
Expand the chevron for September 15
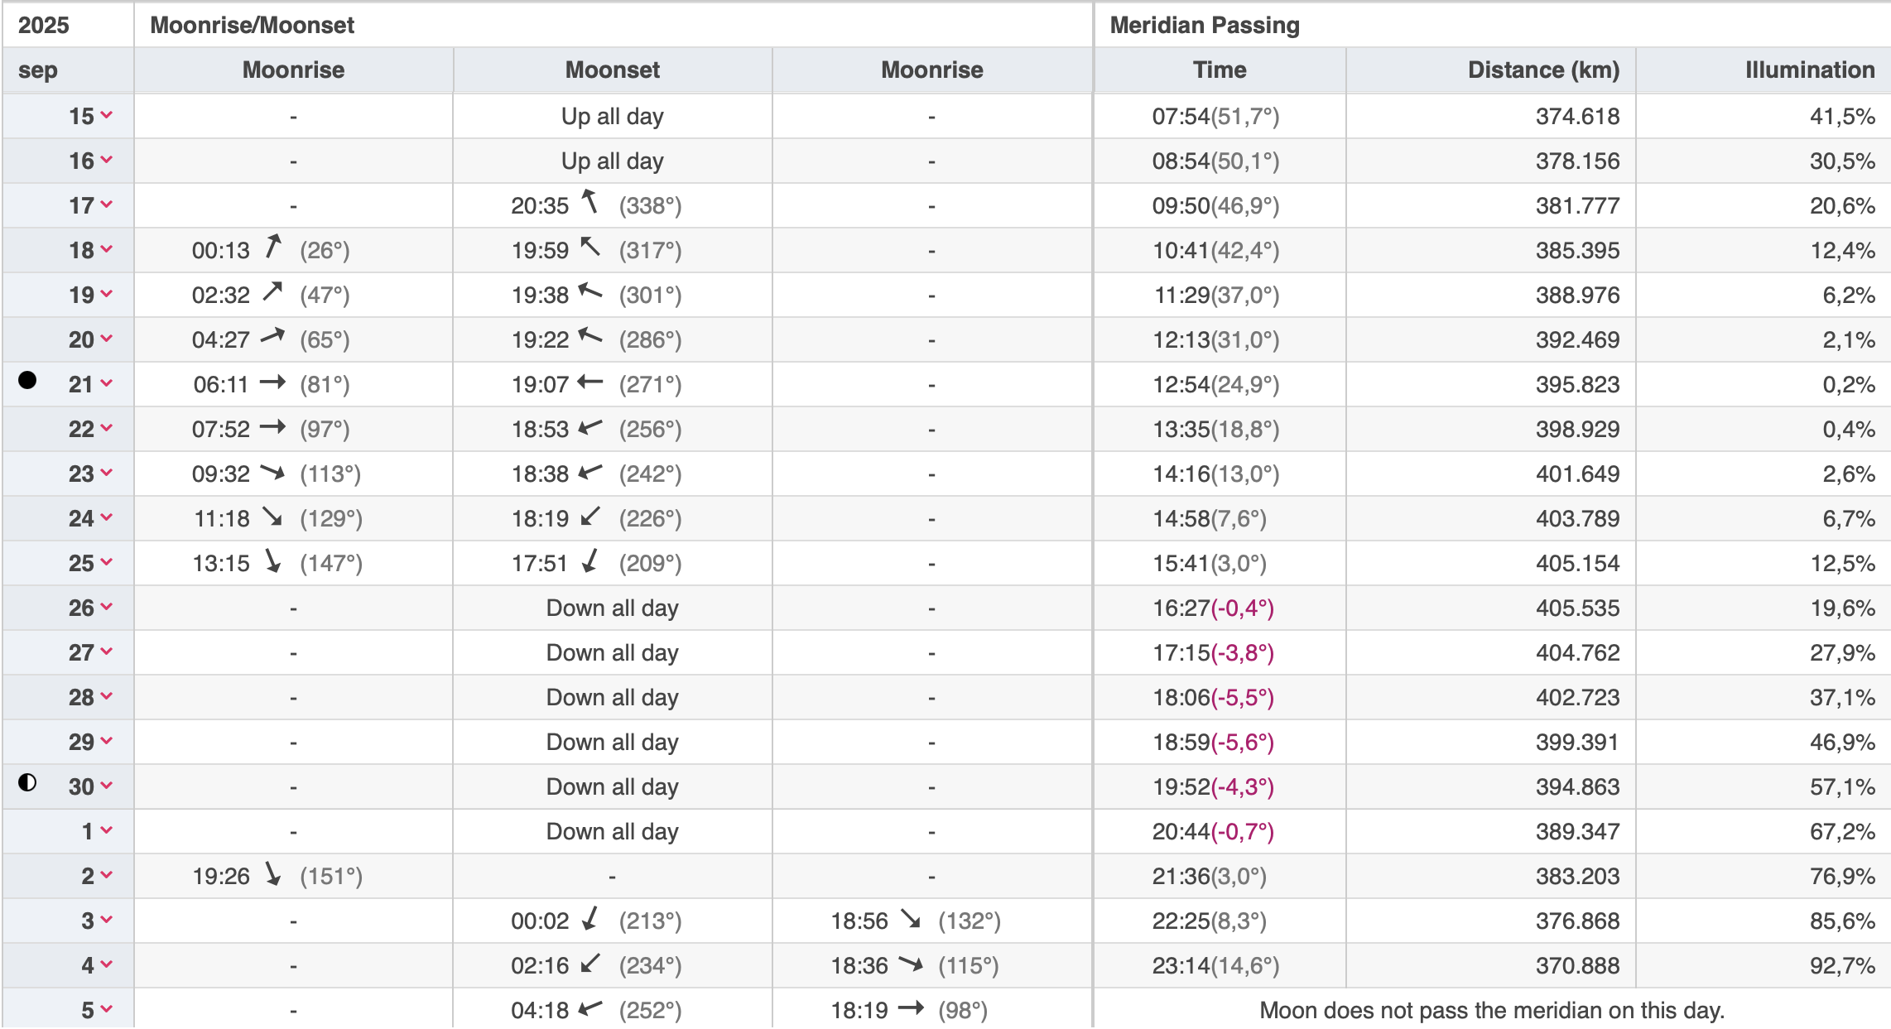click(107, 115)
